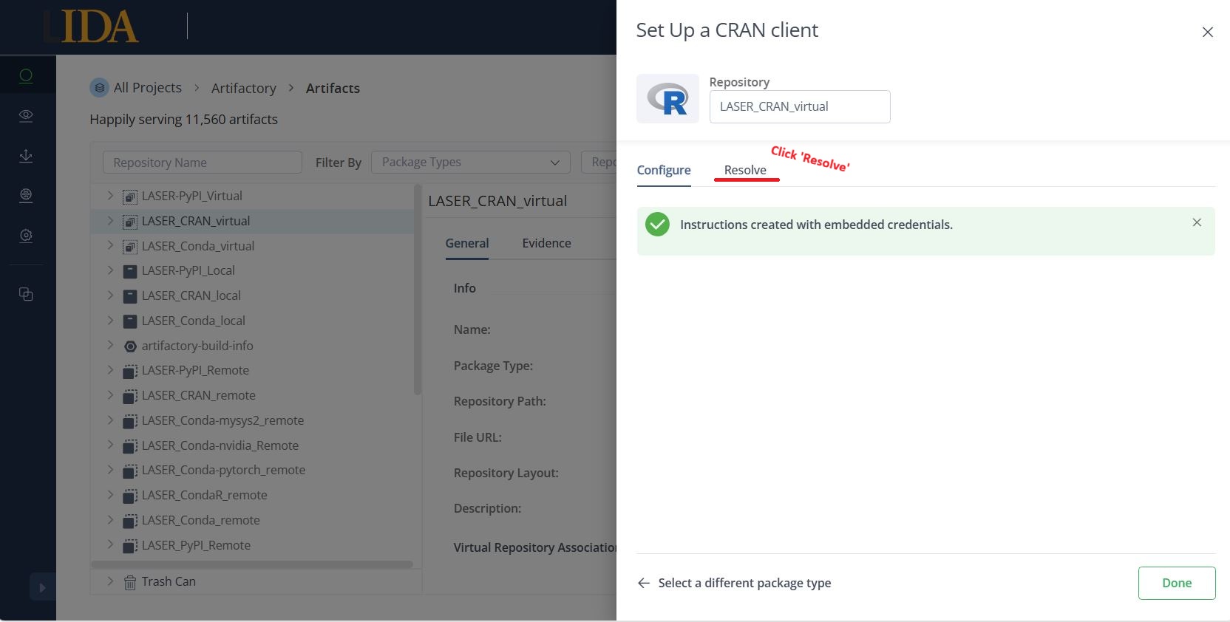This screenshot has height=622, width=1230.
Task: Click the repository tree vertical scrollbar
Action: point(418,290)
